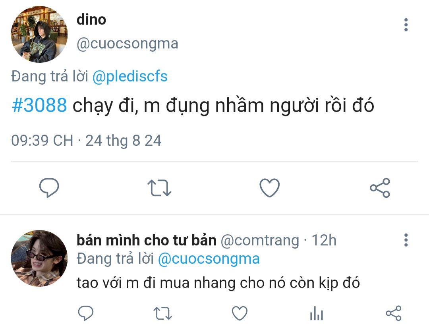Image resolution: width=429 pixels, height=328 pixels.
Task: Open the @comtrang handle next to 12h
Action: [x=260, y=241]
